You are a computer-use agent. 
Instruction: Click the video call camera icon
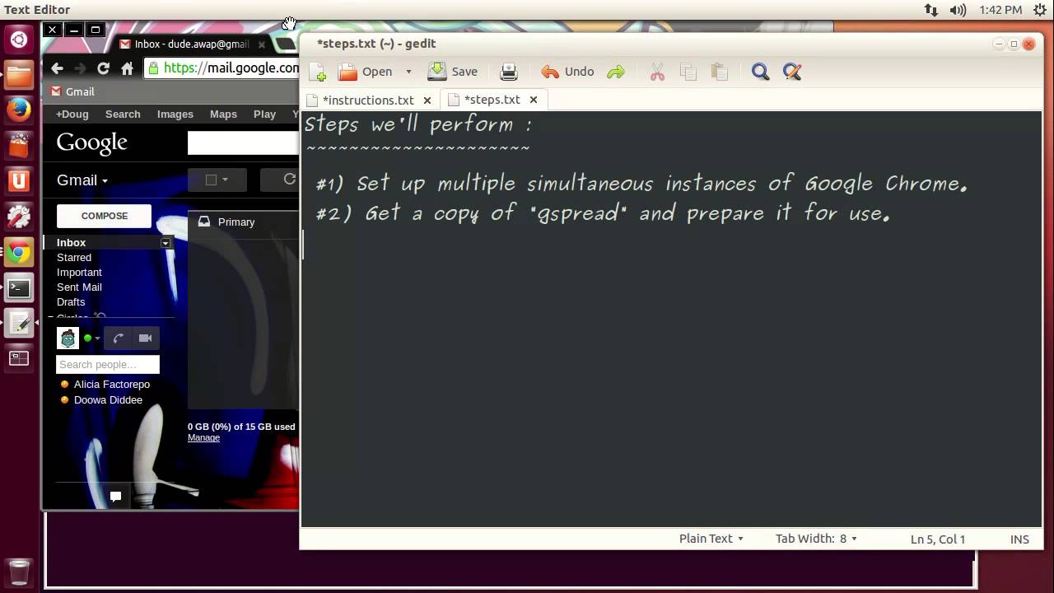(x=146, y=338)
